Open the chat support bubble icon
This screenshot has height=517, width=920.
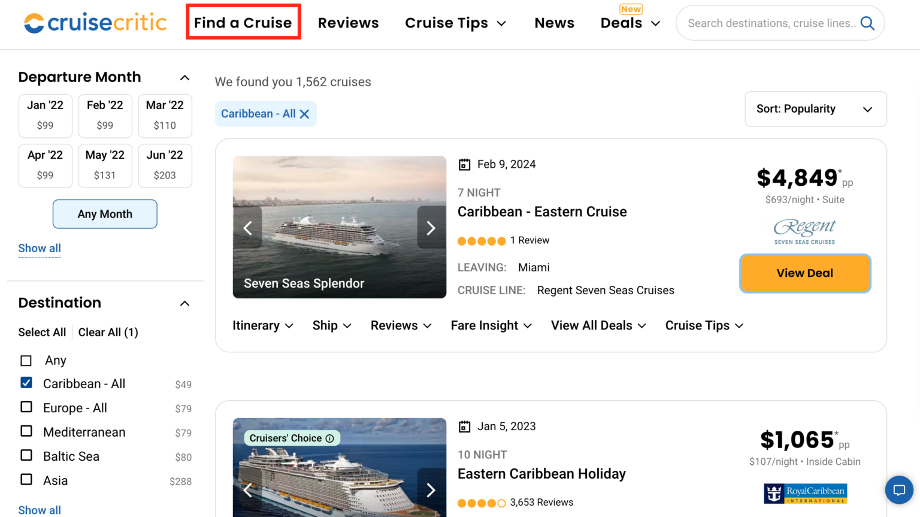coord(899,490)
